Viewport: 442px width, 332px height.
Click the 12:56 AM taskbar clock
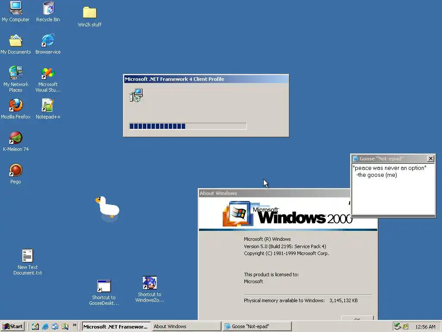point(425,327)
